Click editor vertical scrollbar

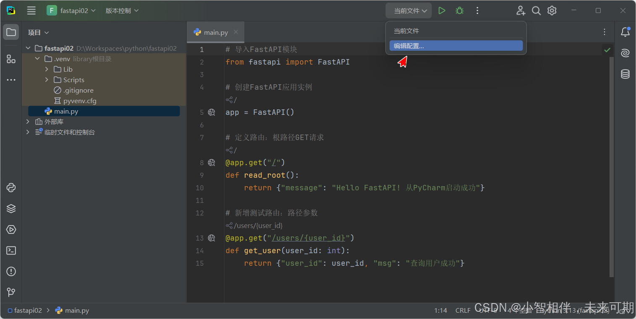click(612, 166)
